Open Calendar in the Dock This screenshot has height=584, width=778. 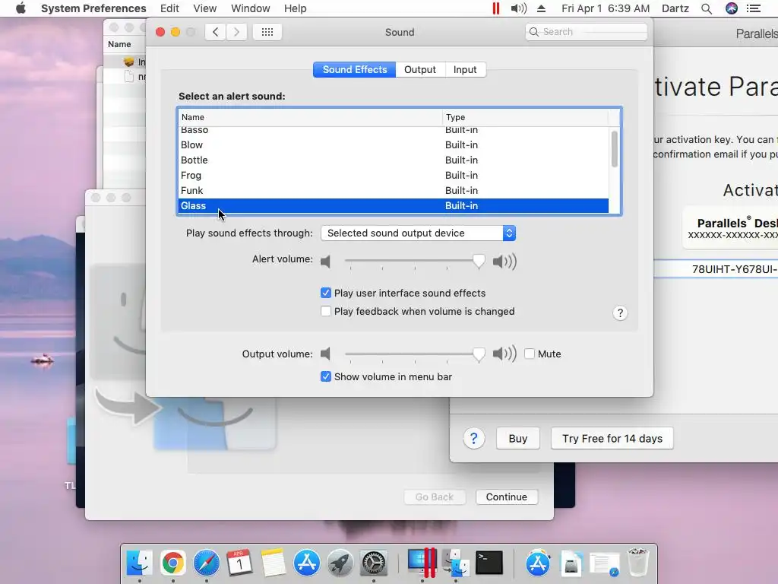coord(239,563)
